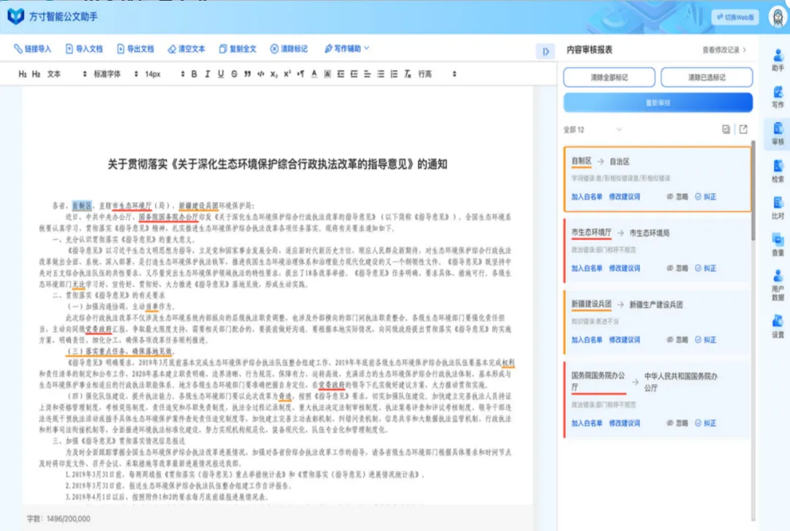The width and height of the screenshot is (790, 531).
Task: Open the 用户数据 user data sidebar icon
Action: [x=778, y=285]
